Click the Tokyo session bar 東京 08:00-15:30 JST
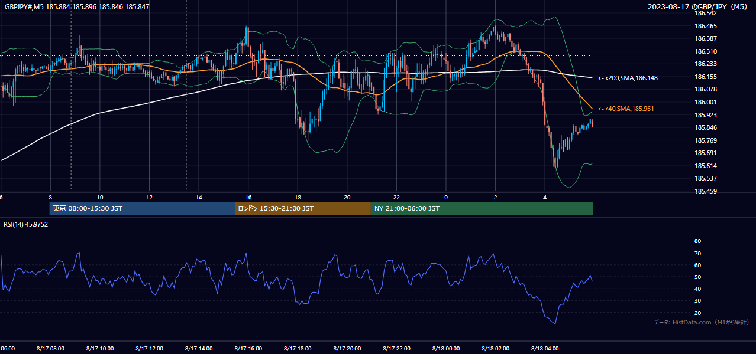Screen dimensions: 756x354 tap(142, 208)
